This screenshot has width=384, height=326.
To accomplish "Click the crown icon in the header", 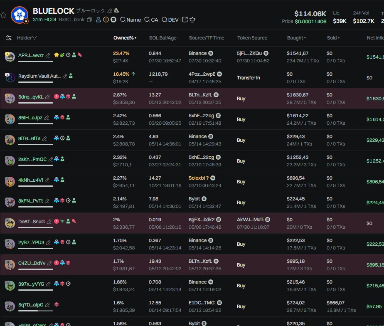I will pyautogui.click(x=192, y=20).
